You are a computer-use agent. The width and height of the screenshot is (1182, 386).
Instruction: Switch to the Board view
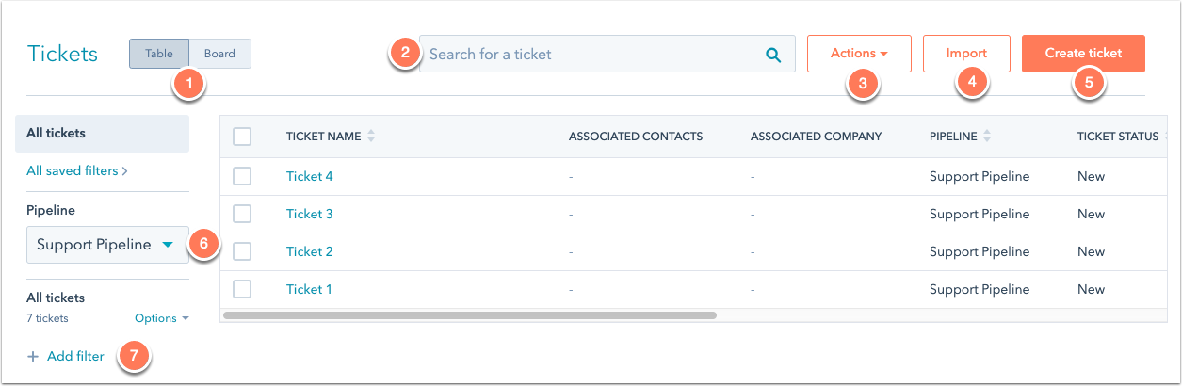coord(220,54)
